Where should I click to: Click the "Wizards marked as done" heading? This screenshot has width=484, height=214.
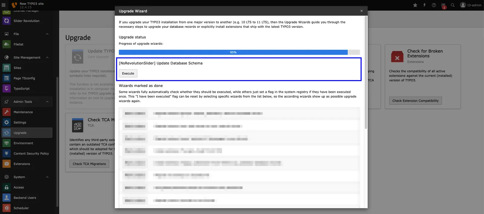tap(141, 86)
